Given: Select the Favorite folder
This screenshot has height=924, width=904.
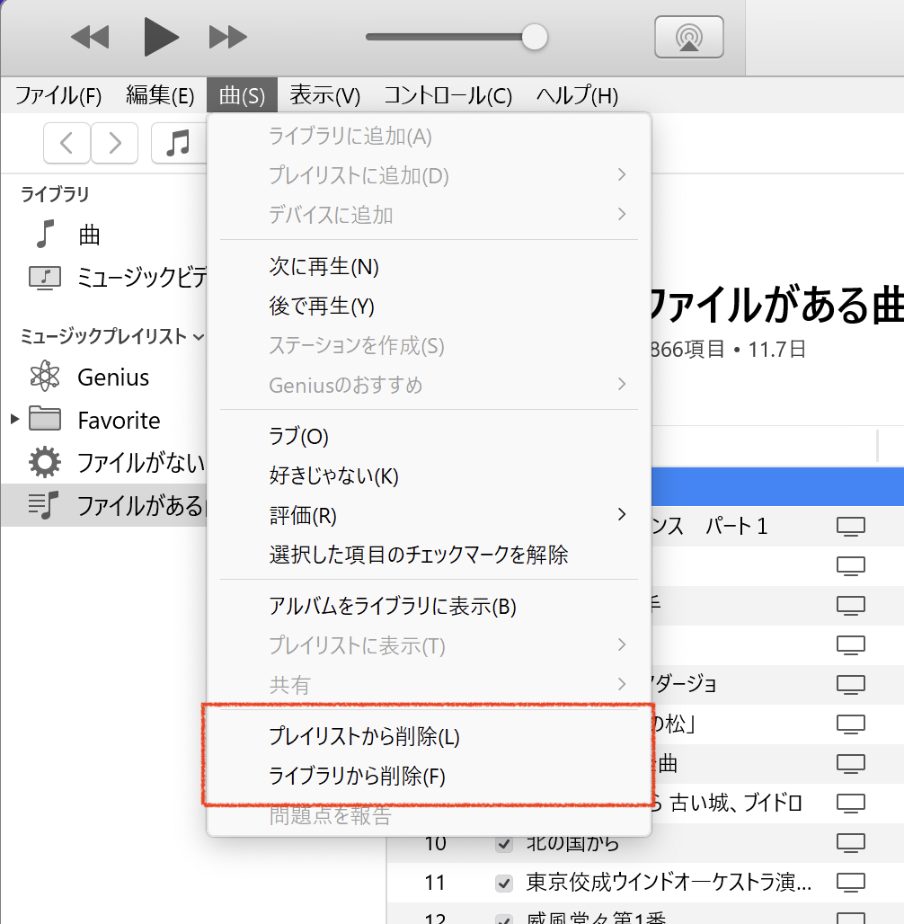Looking at the screenshot, I should pyautogui.click(x=119, y=420).
